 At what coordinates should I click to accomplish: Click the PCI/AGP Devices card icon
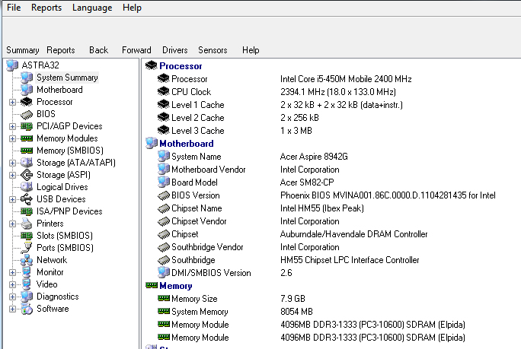[x=27, y=126]
